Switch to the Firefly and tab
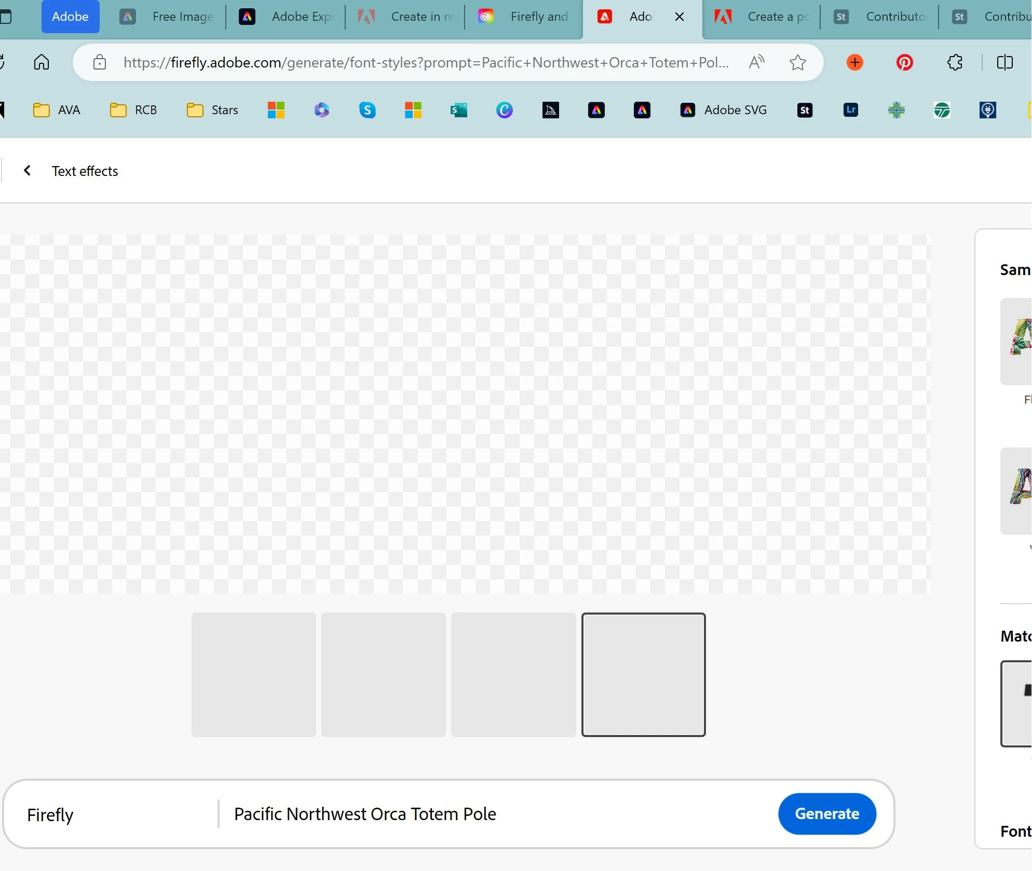Screen dimensions: 1032x871 tap(524, 17)
